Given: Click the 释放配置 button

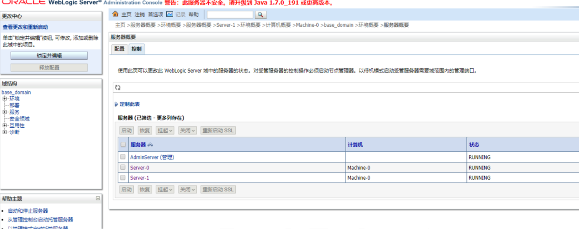Looking at the screenshot, I should (49, 68).
